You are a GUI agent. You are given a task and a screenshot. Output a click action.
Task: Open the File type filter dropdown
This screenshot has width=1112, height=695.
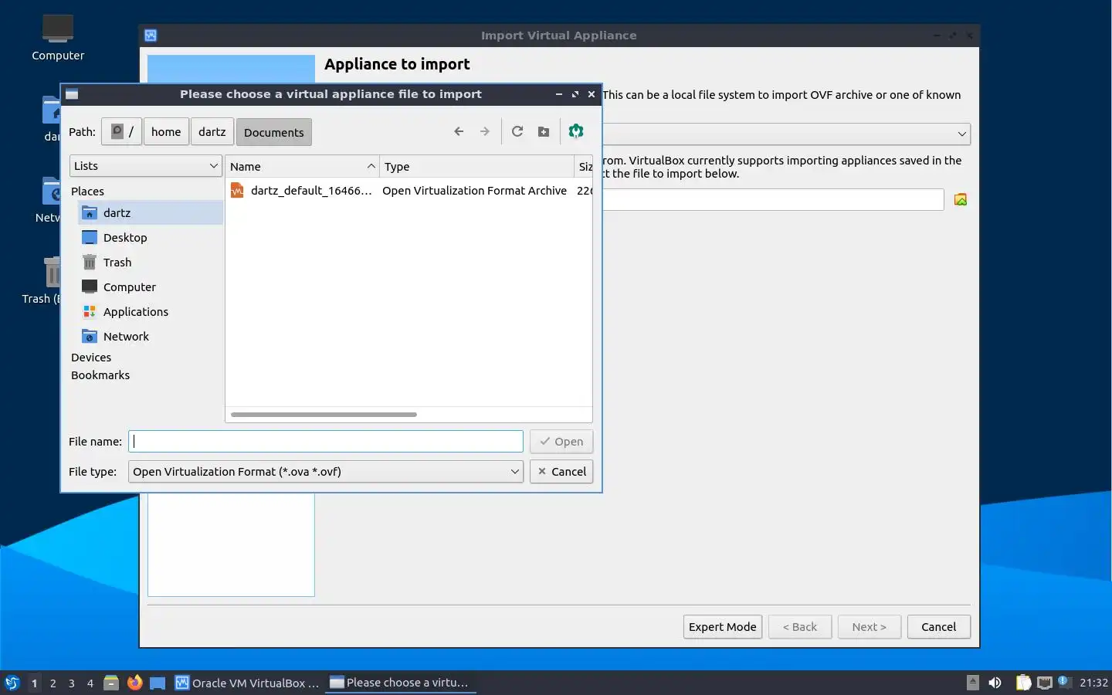[x=326, y=472]
